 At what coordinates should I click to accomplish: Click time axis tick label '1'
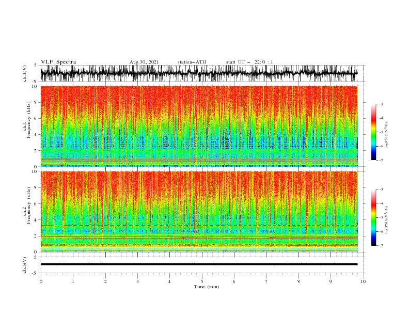click(x=73, y=281)
